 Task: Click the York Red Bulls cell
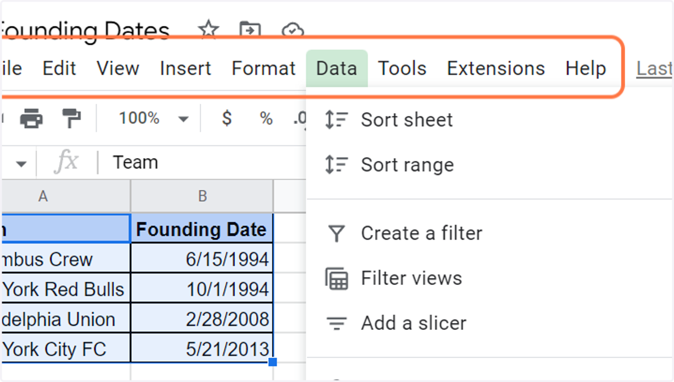click(66, 289)
